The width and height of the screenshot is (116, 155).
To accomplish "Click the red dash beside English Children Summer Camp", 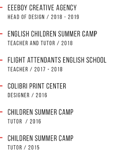I will 1,34.
